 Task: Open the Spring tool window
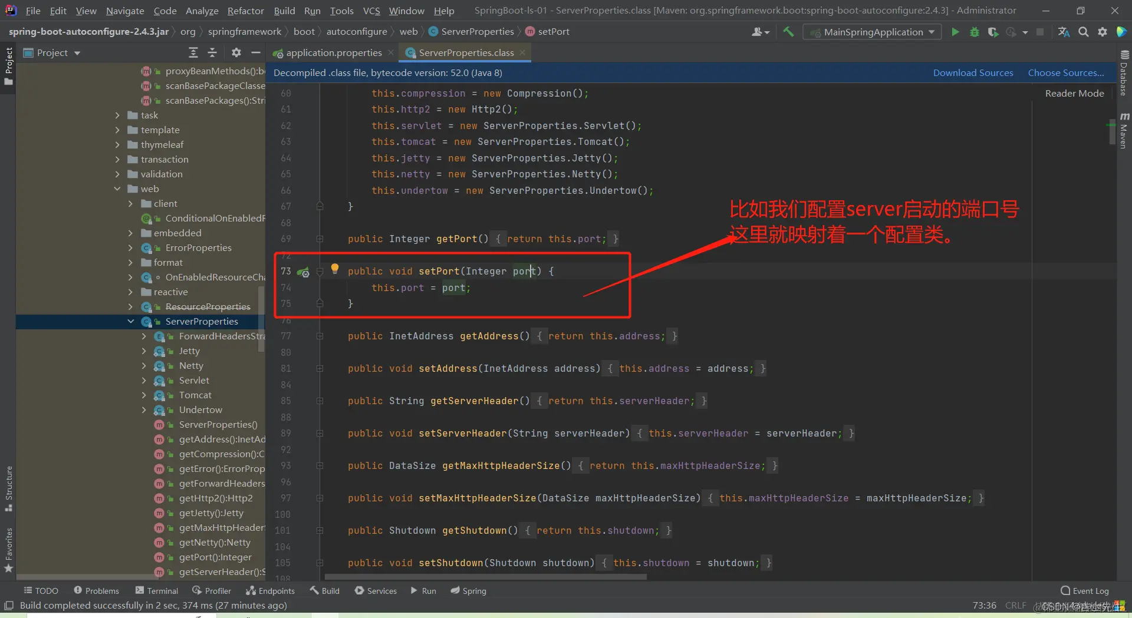(468, 591)
